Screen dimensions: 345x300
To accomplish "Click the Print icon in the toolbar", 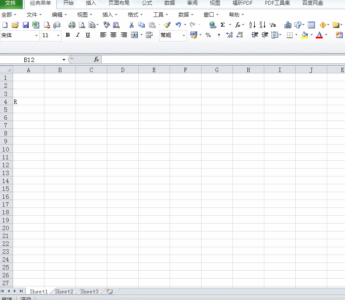I will click(x=72, y=25).
